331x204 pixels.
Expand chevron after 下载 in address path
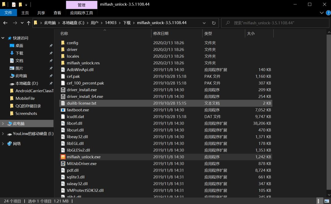[134, 23]
